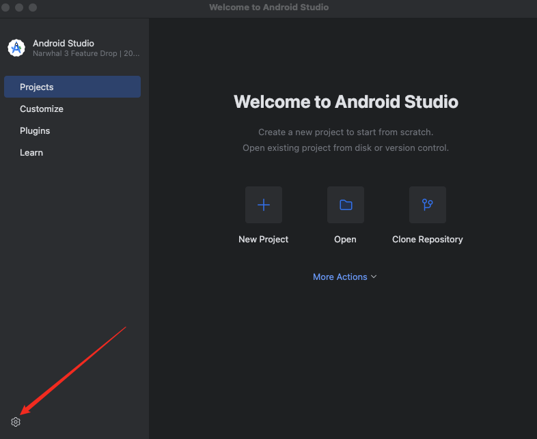
Task: Click the 'Welcome to Android Studio' heading
Action: click(x=346, y=102)
